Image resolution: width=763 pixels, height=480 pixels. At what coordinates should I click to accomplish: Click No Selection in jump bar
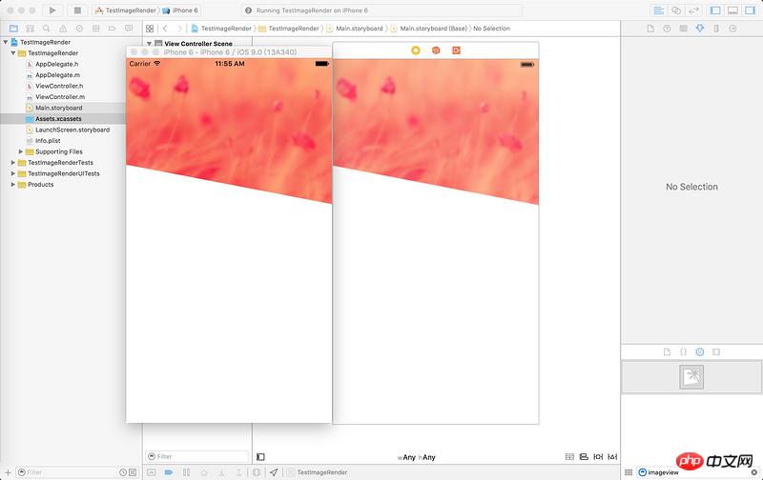pos(491,29)
